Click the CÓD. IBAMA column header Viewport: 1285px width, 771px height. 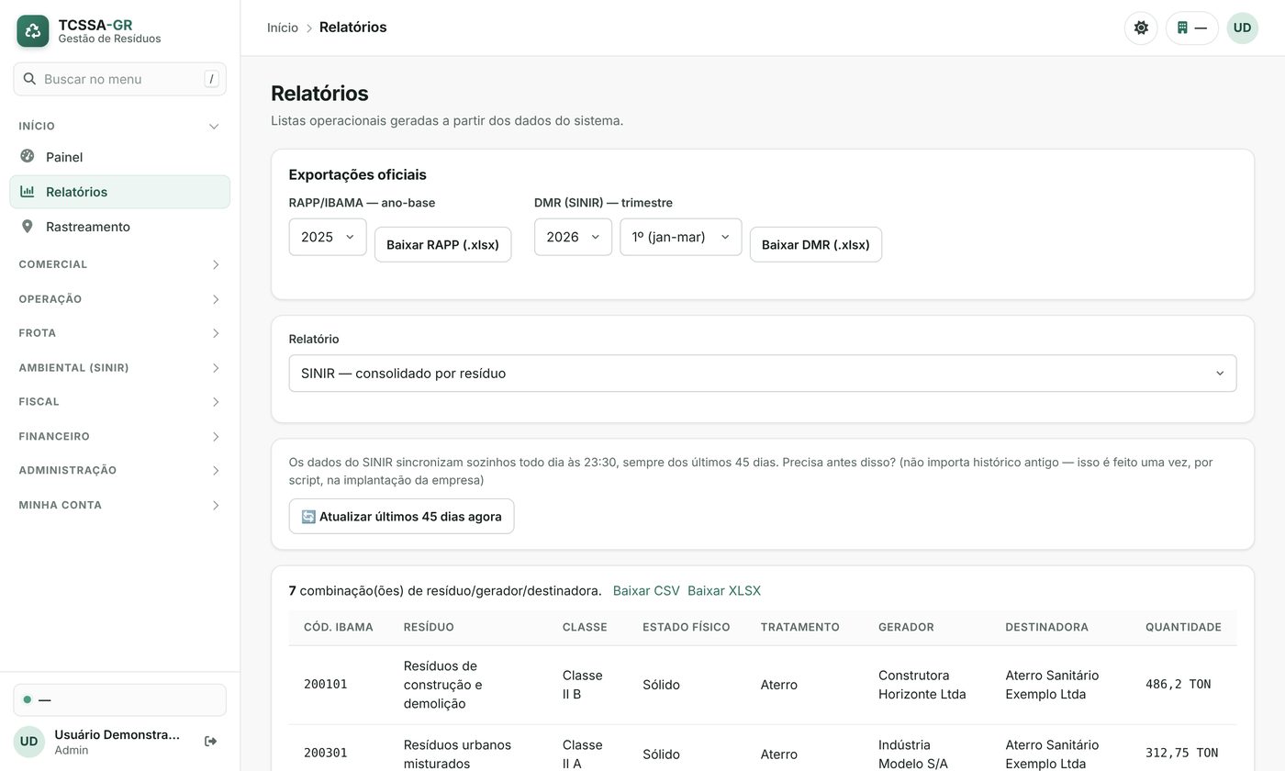coord(339,627)
